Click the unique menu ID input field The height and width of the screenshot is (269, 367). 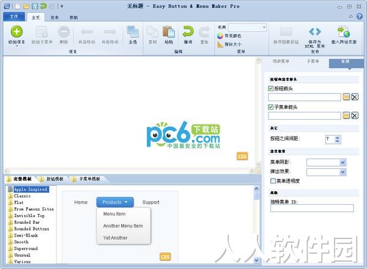(x=312, y=208)
